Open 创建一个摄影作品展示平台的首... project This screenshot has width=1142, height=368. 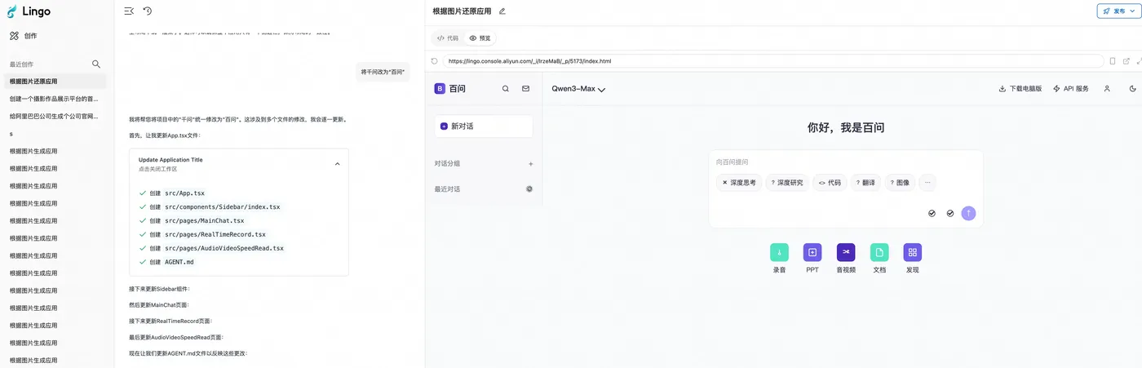[x=54, y=99]
